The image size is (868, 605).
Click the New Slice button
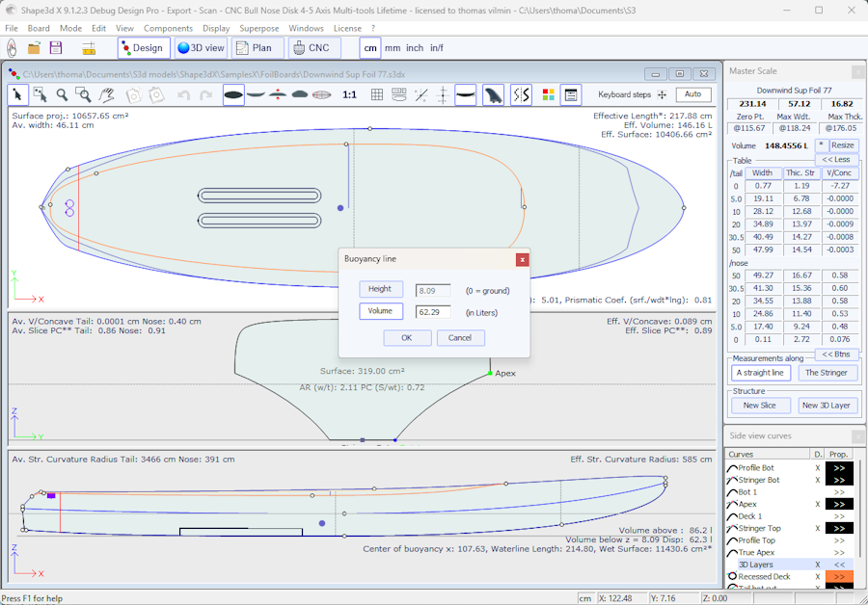click(760, 406)
